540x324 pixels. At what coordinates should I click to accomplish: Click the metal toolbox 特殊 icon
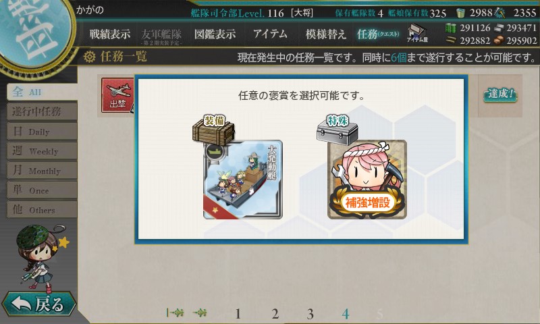coord(337,130)
